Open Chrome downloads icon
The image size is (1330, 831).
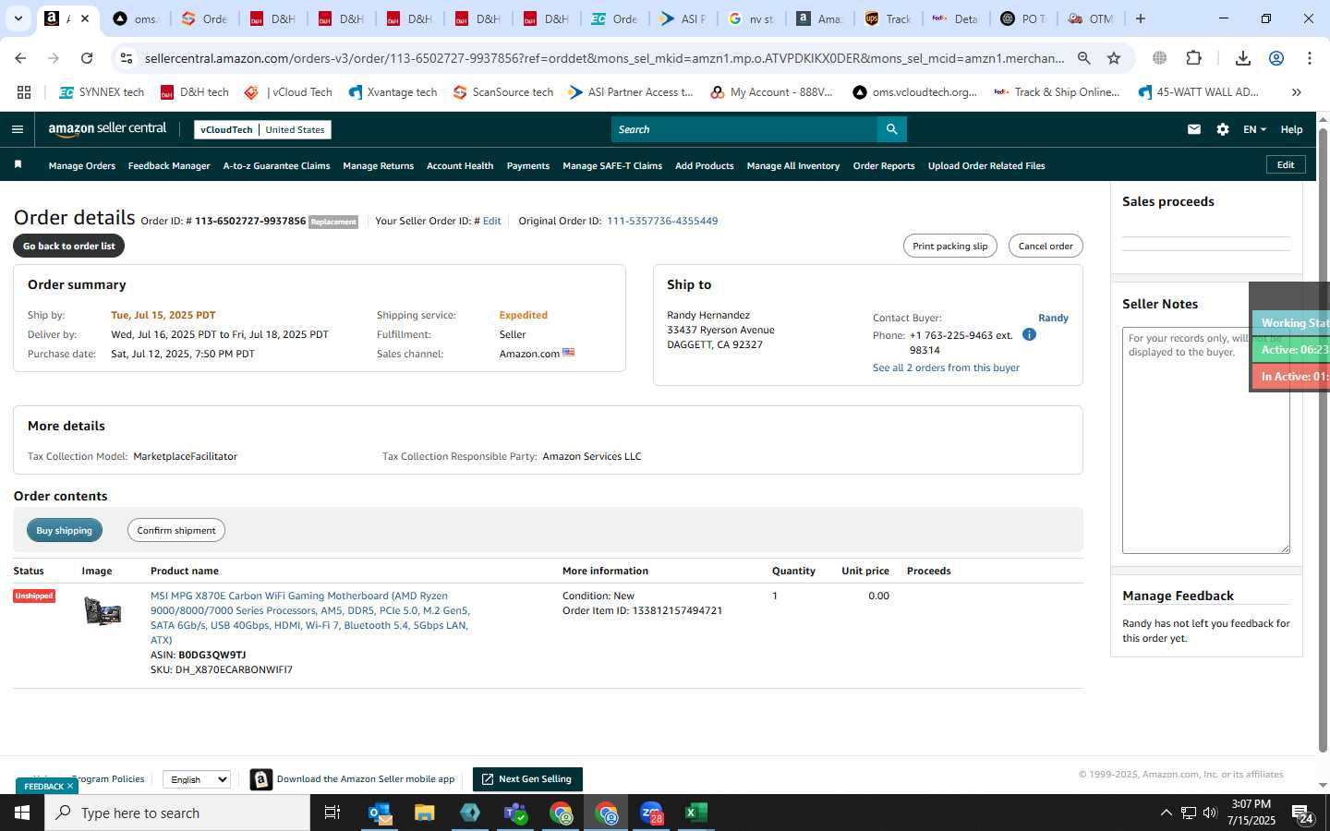click(1242, 58)
